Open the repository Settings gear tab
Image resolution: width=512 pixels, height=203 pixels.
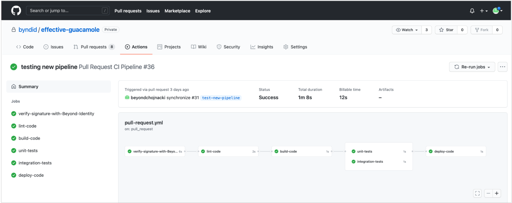(295, 47)
